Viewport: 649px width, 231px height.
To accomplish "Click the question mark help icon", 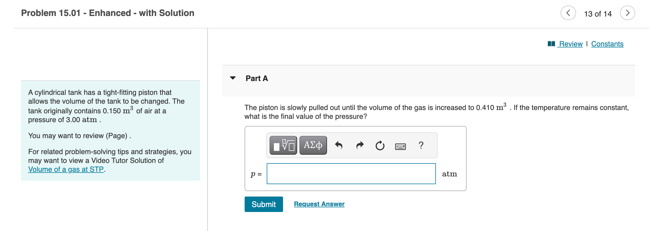I will pos(421,145).
